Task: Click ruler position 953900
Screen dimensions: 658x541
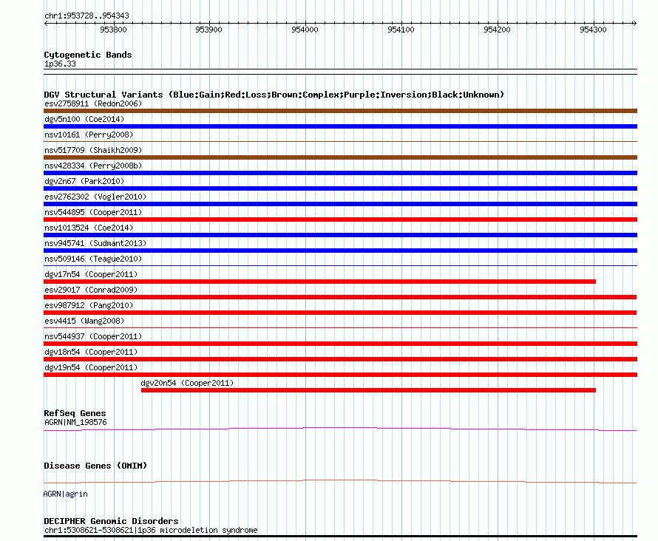Action: [x=209, y=30]
